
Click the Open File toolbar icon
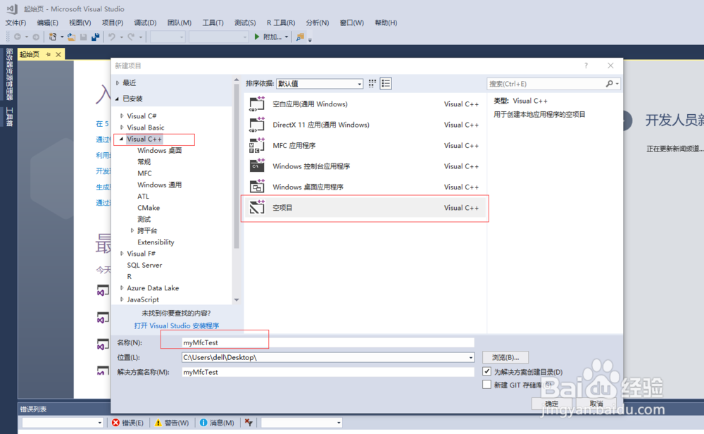[71, 37]
